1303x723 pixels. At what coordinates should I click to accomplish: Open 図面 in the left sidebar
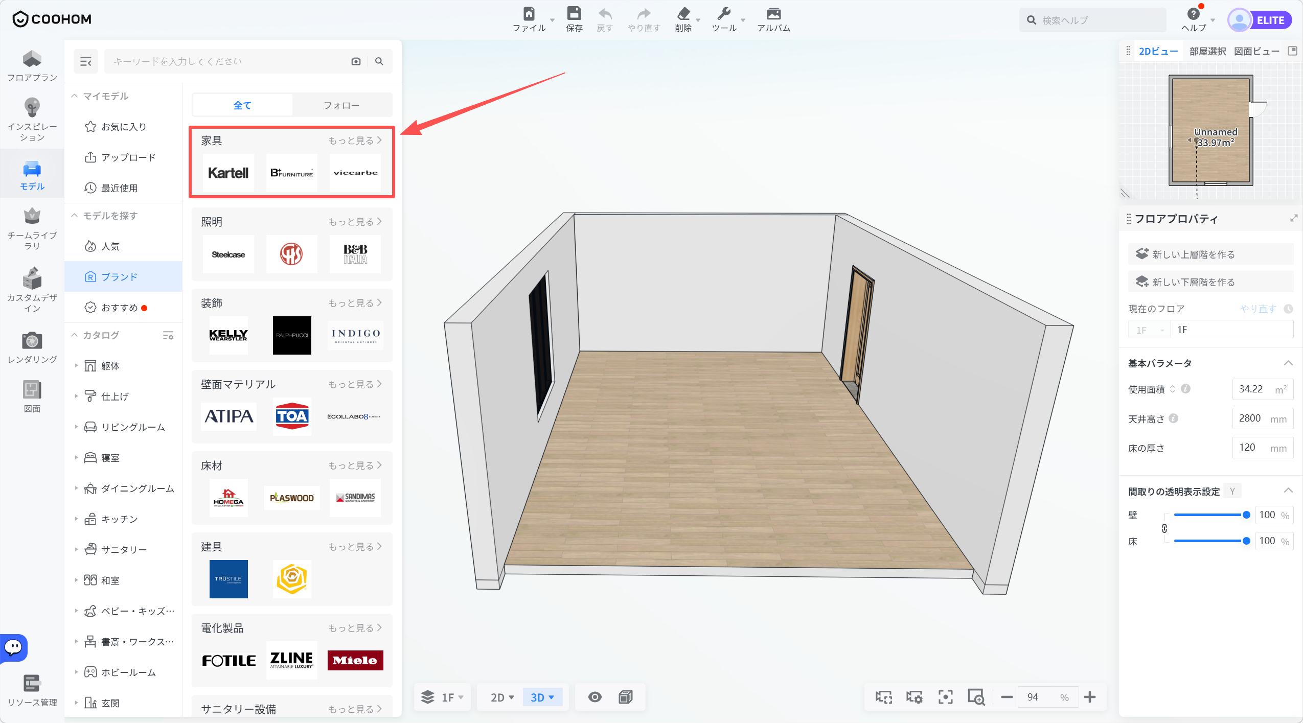click(32, 397)
